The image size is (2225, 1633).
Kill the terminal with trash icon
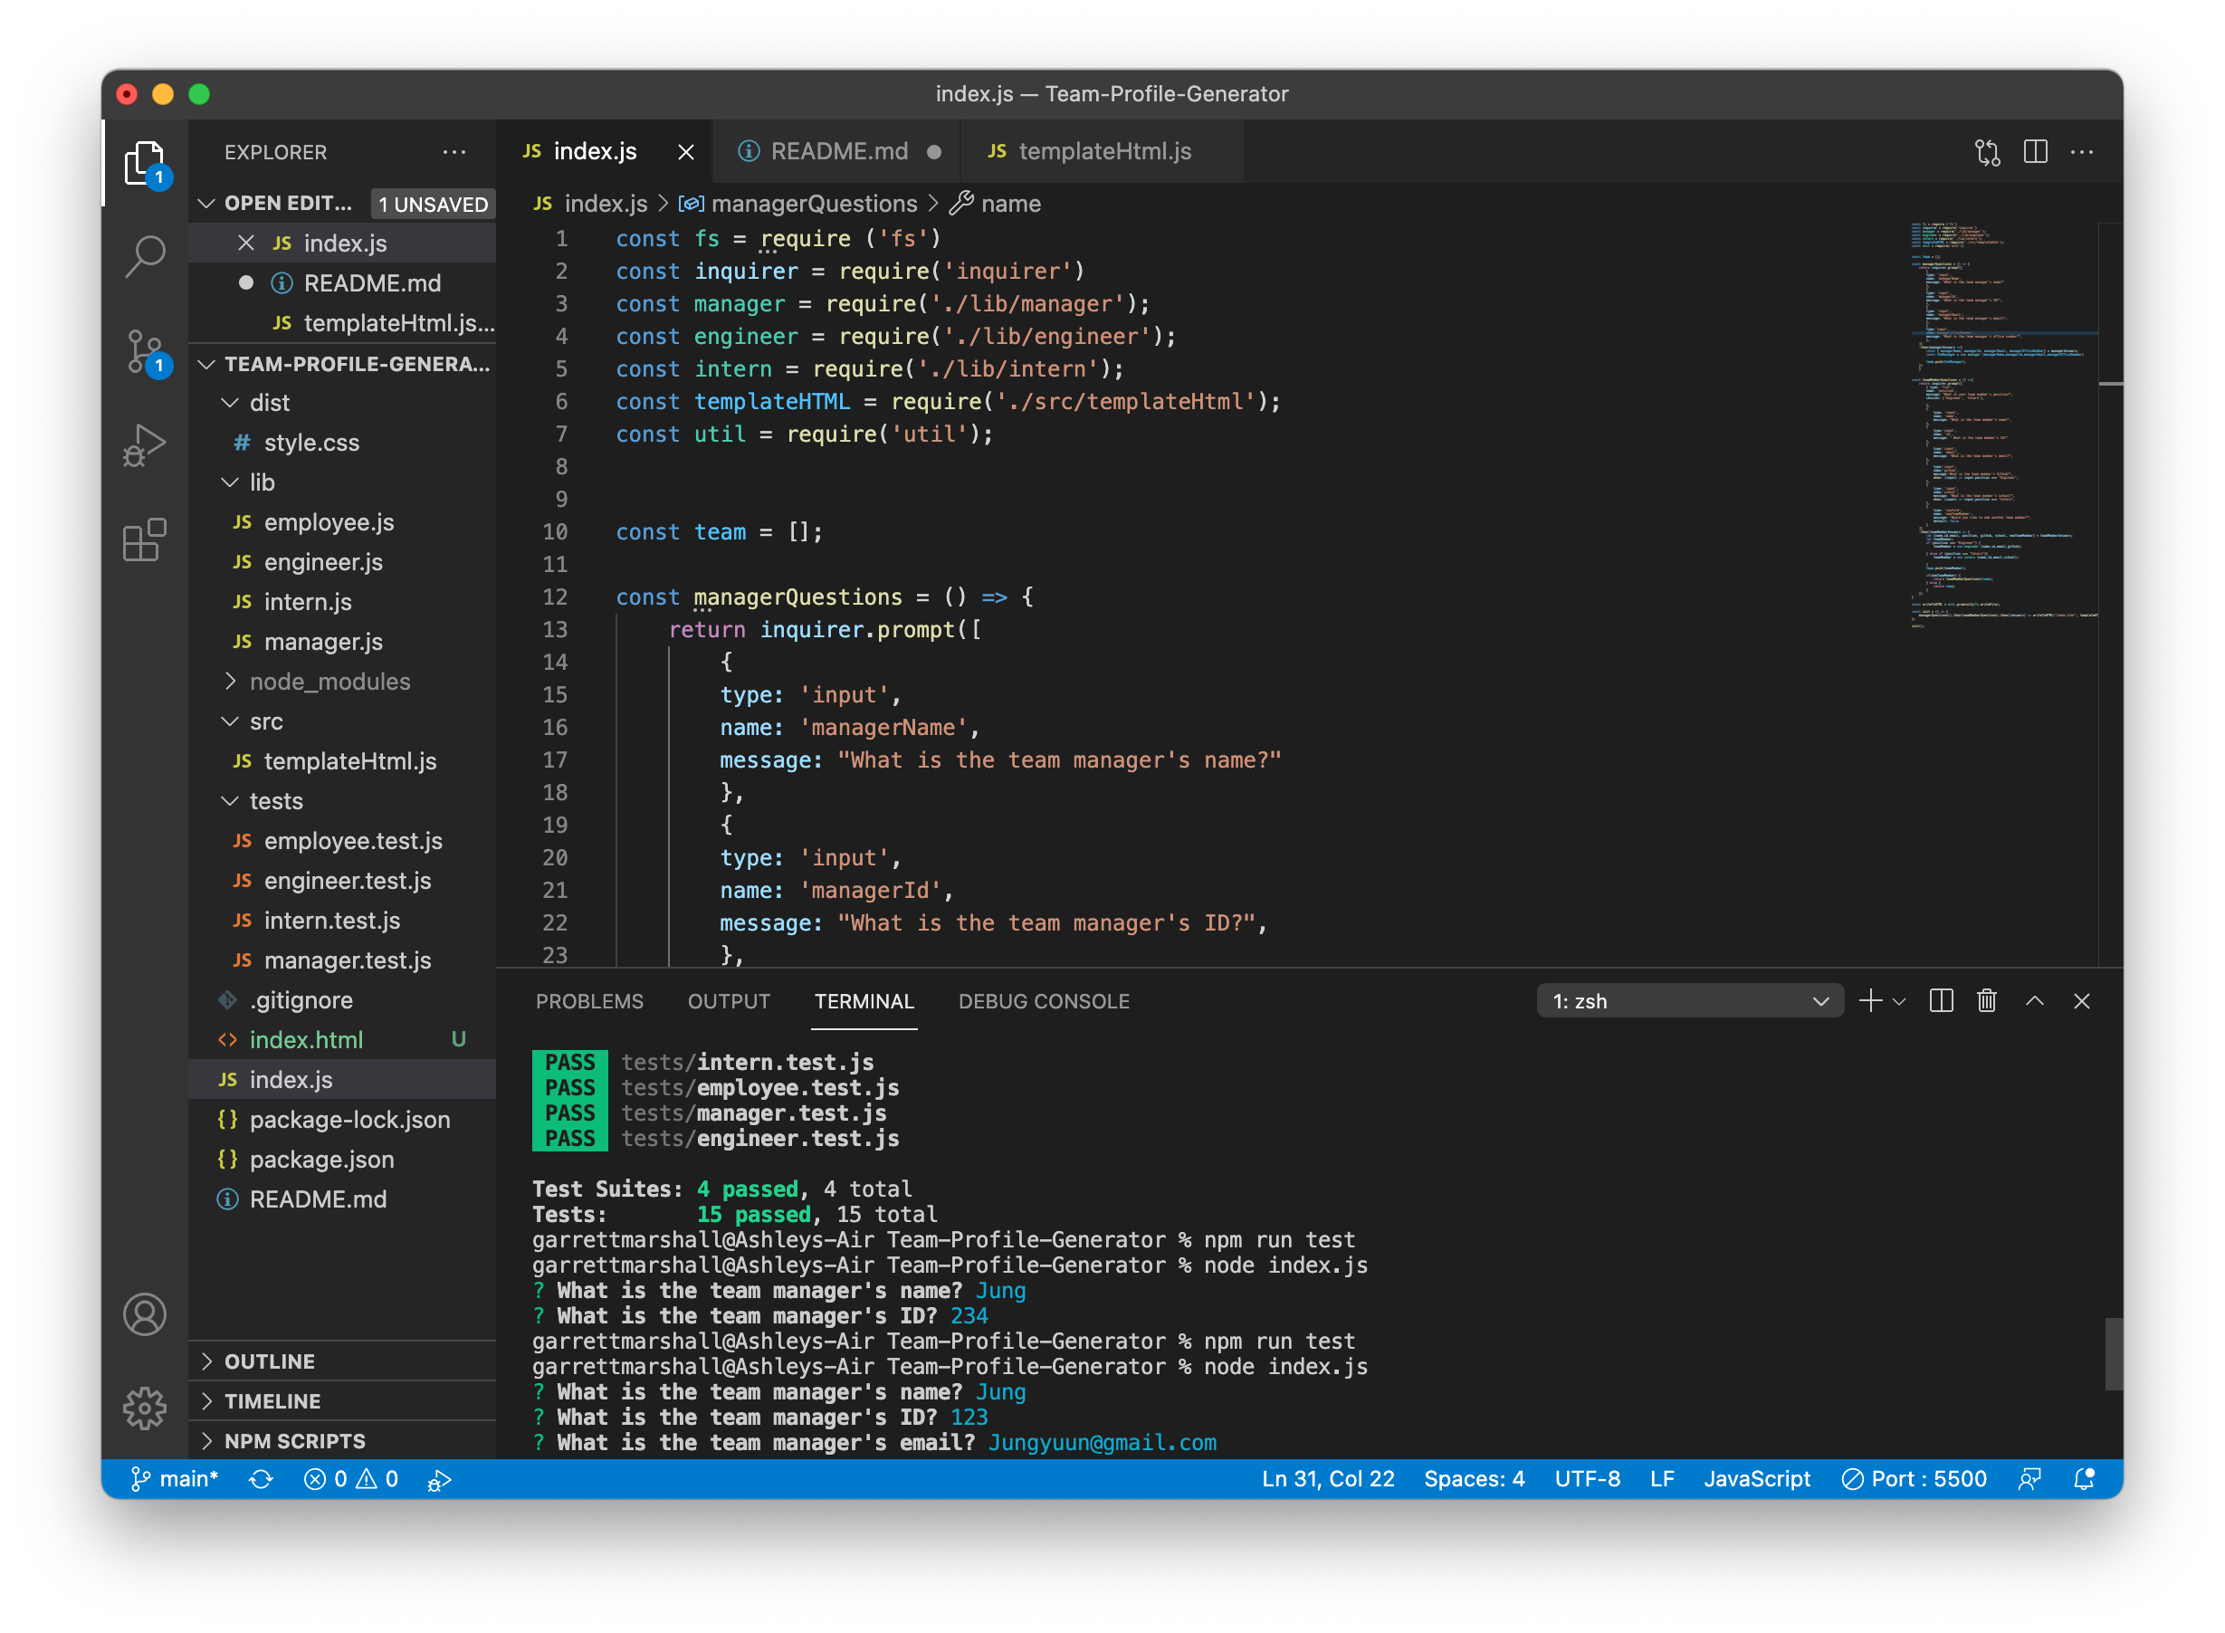click(1987, 1000)
